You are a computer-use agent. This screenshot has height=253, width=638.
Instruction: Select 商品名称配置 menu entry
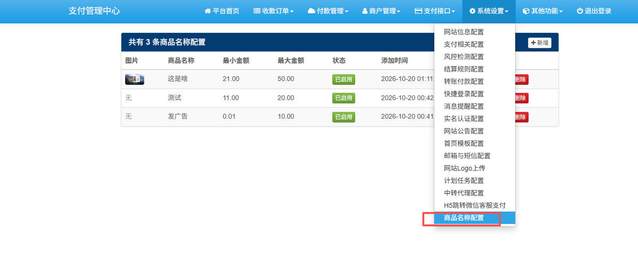tap(474, 218)
